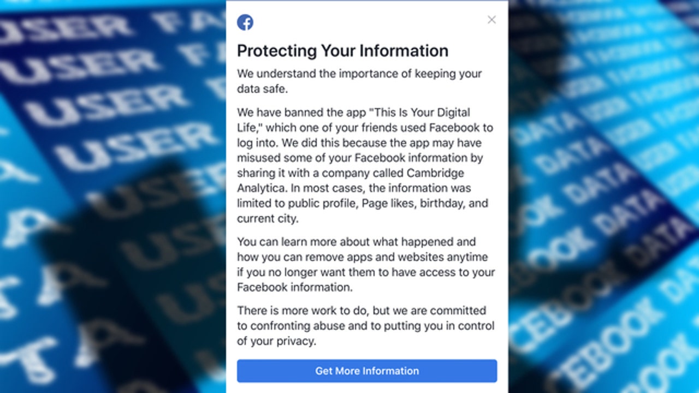Click the text mentioning Cambridge Analytica

tap(435, 173)
